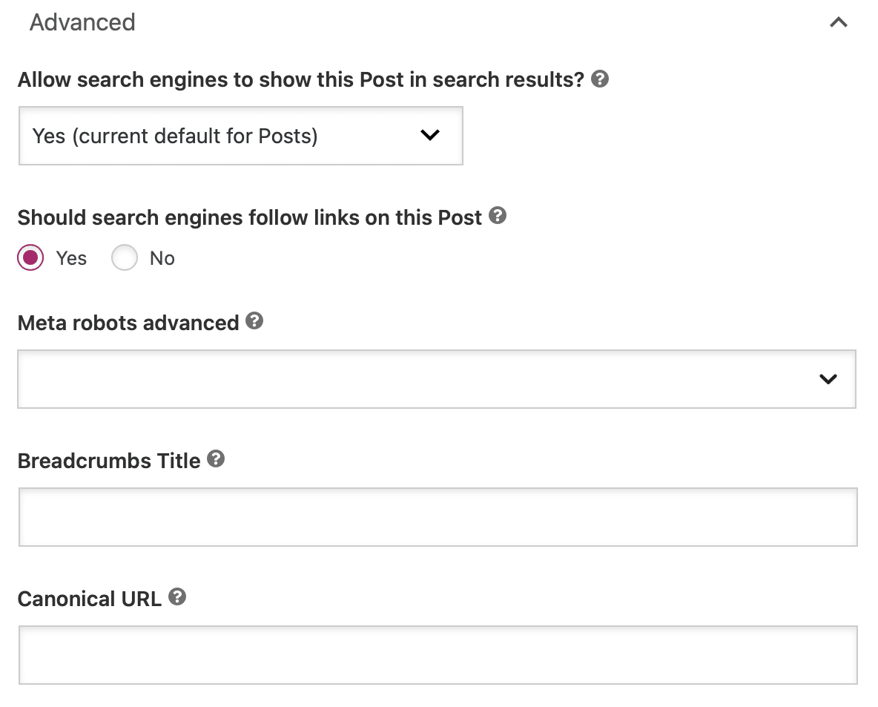878x707 pixels.
Task: Focus the Breadcrumbs Title input
Action: pyautogui.click(x=438, y=517)
